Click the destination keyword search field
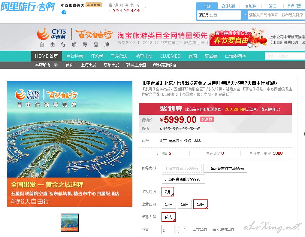305x237 pixels. [x=276, y=15]
